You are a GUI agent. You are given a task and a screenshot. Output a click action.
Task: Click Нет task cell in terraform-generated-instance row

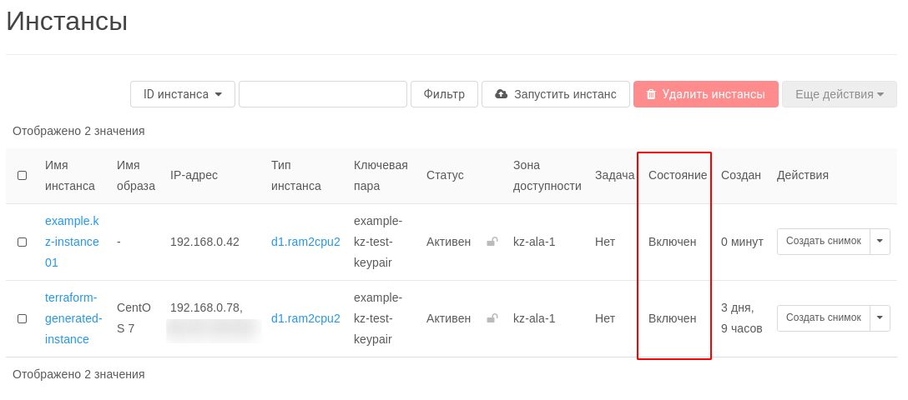click(x=604, y=318)
